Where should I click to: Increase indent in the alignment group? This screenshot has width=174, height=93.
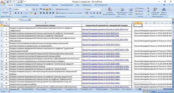tap(53, 13)
